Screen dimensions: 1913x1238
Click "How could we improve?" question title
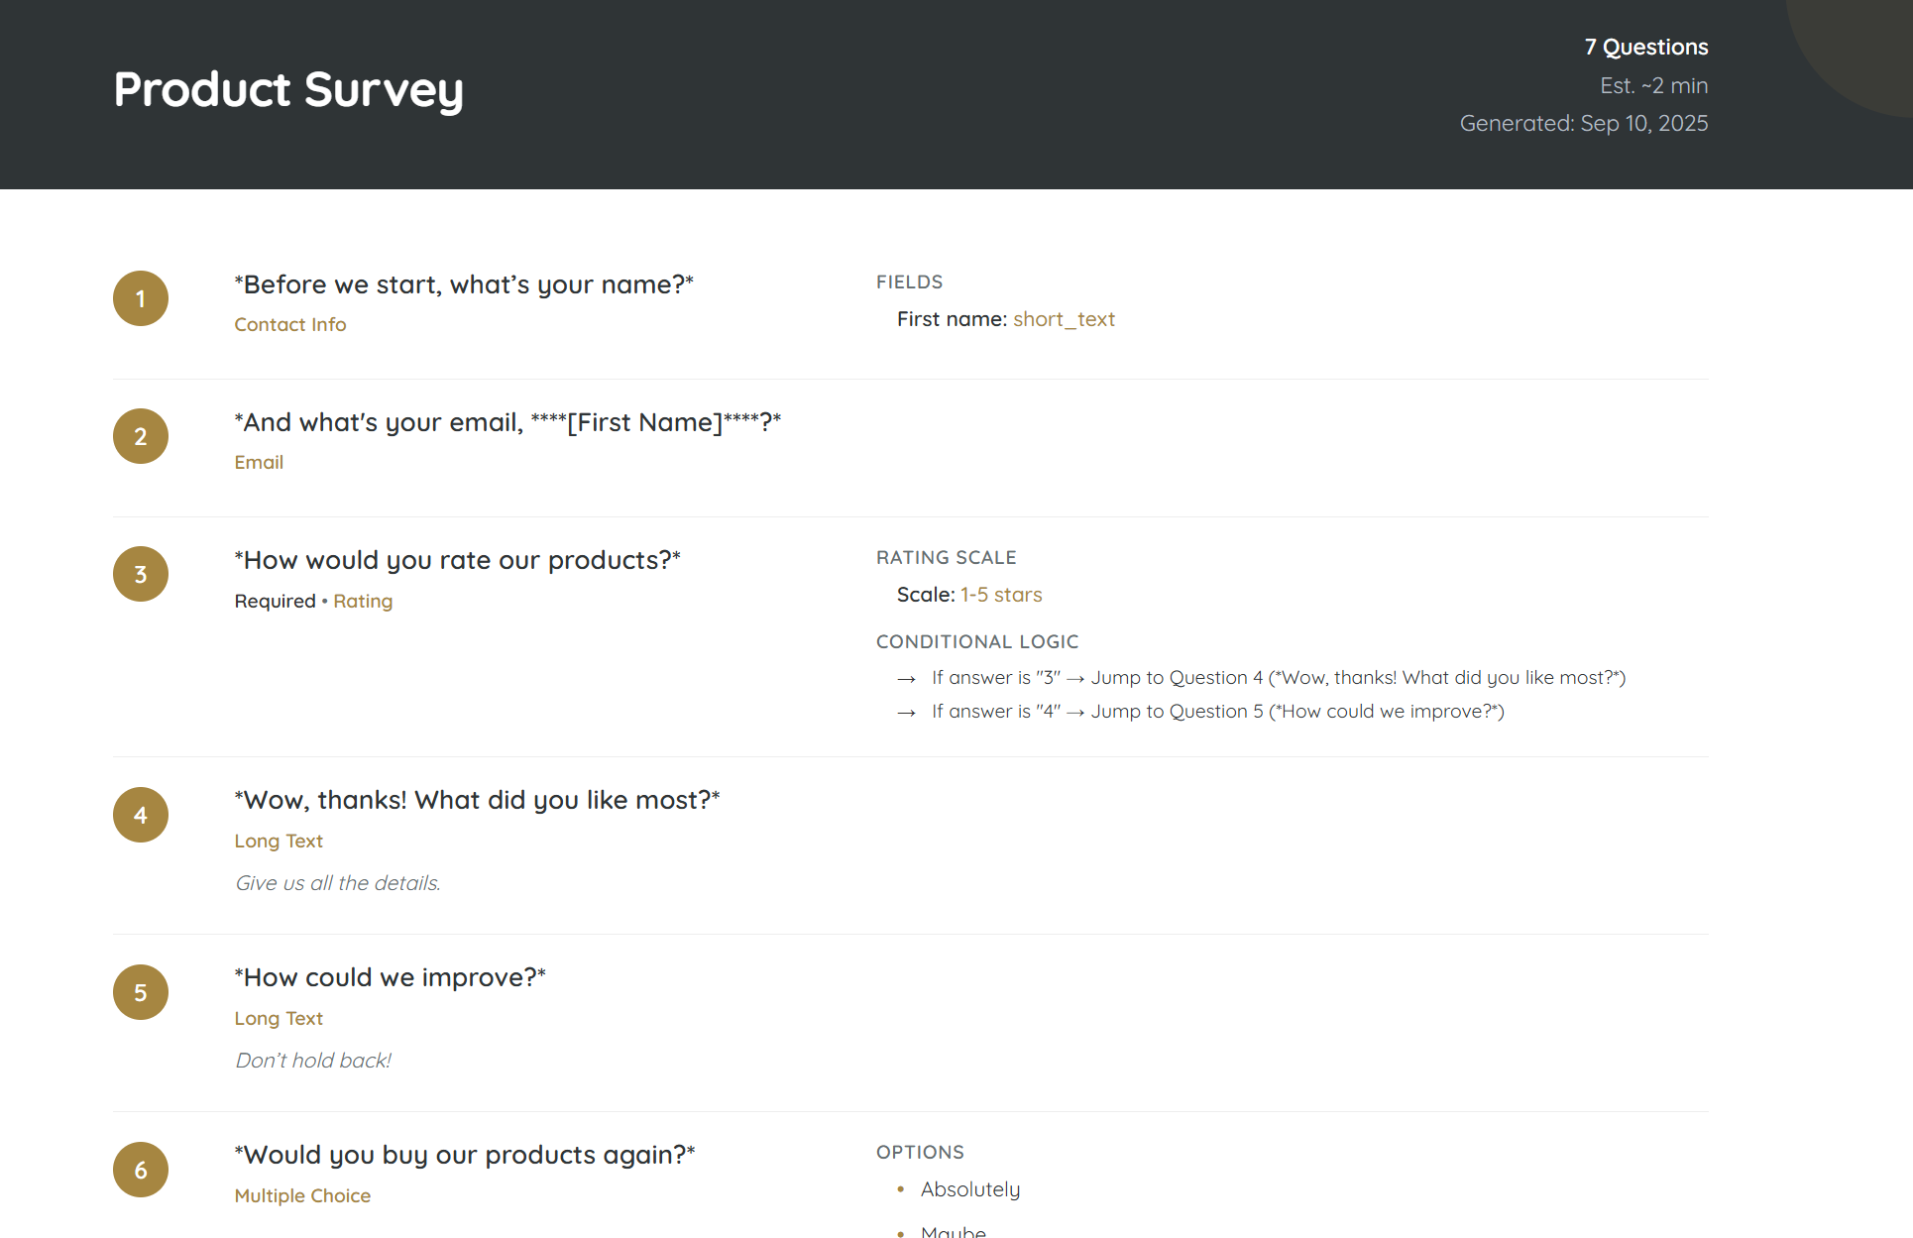coord(391,977)
